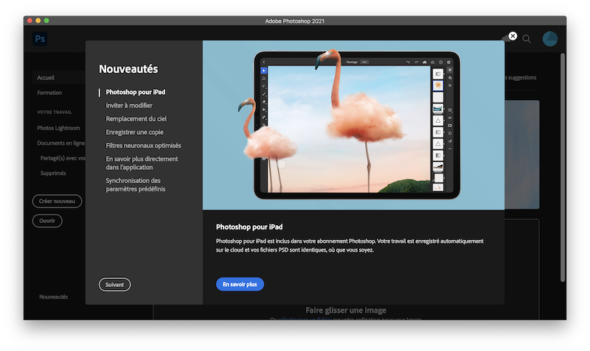Close the Nouveautés dialog with X icon

click(513, 35)
